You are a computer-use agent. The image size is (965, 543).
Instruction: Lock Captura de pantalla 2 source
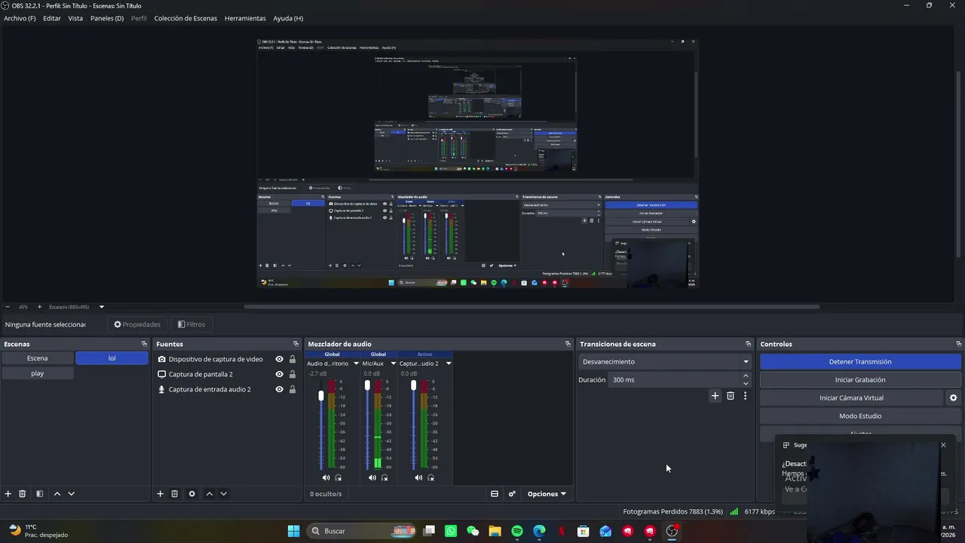pyautogui.click(x=293, y=374)
